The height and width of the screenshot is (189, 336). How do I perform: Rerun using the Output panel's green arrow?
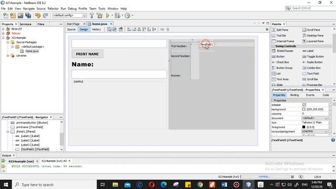point(4,161)
